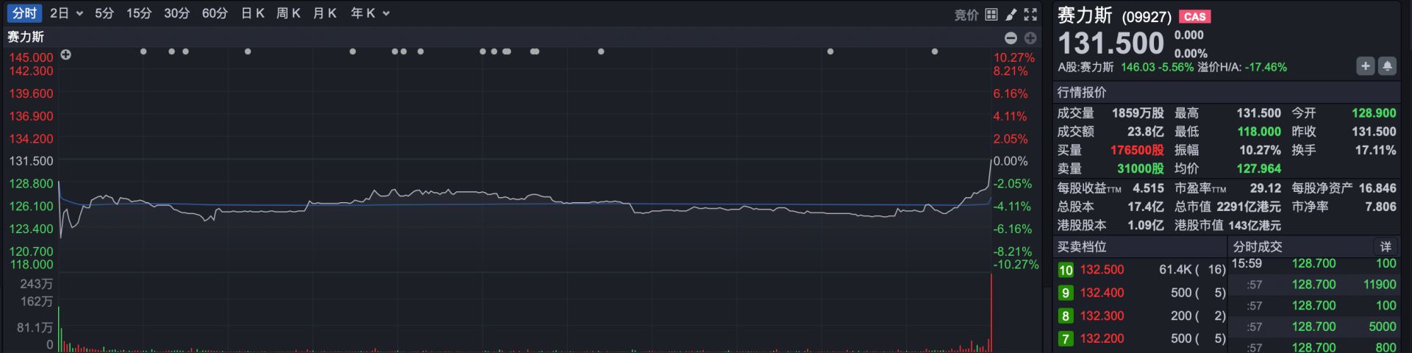Toggle the 竞价 auction display

tap(966, 15)
